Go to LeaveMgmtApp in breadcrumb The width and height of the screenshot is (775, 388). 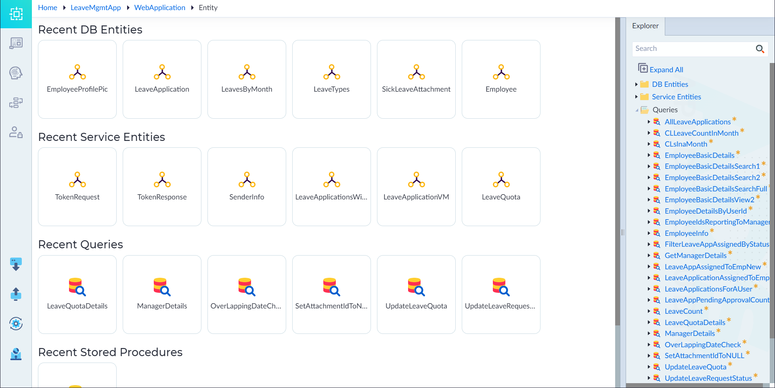tap(96, 8)
